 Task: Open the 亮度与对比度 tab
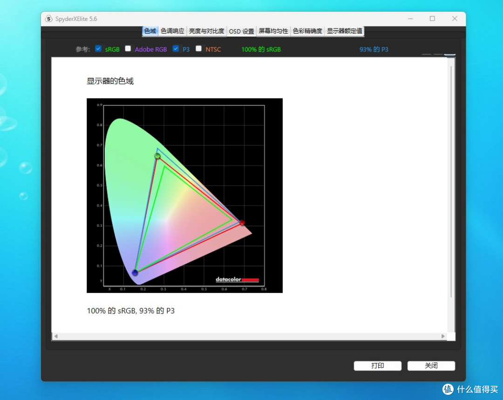(x=207, y=31)
